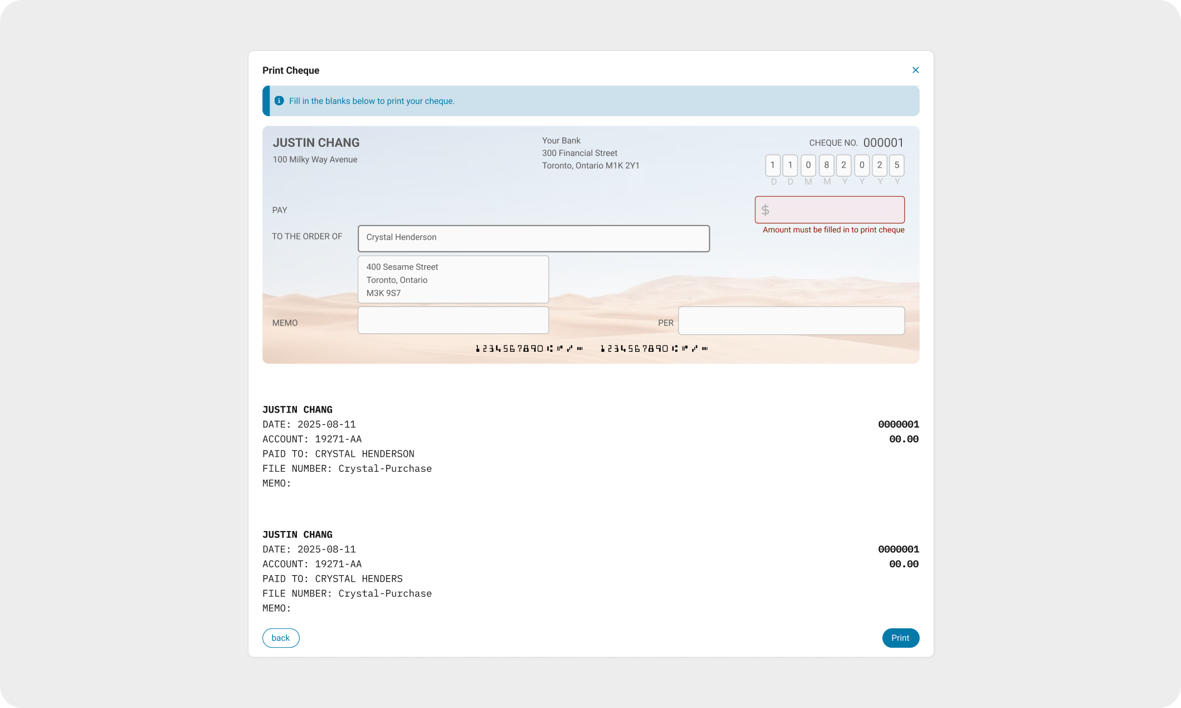Click the payee address box
Screen dimensions: 1181x708
[x=453, y=280]
